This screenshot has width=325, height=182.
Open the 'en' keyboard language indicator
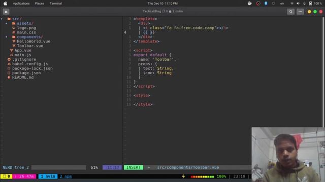282,4
